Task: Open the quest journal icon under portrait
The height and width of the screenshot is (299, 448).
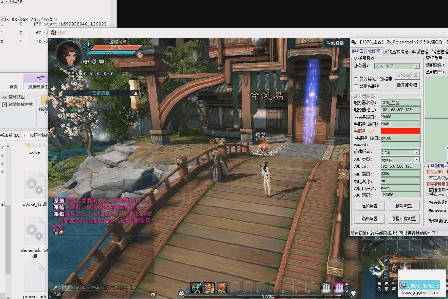Action: 94,61
